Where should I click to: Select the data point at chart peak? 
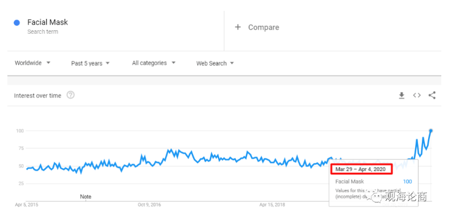click(430, 131)
